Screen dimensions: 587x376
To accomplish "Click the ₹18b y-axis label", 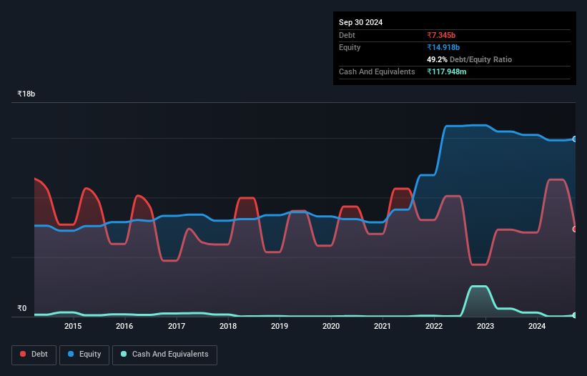I will tap(26, 94).
